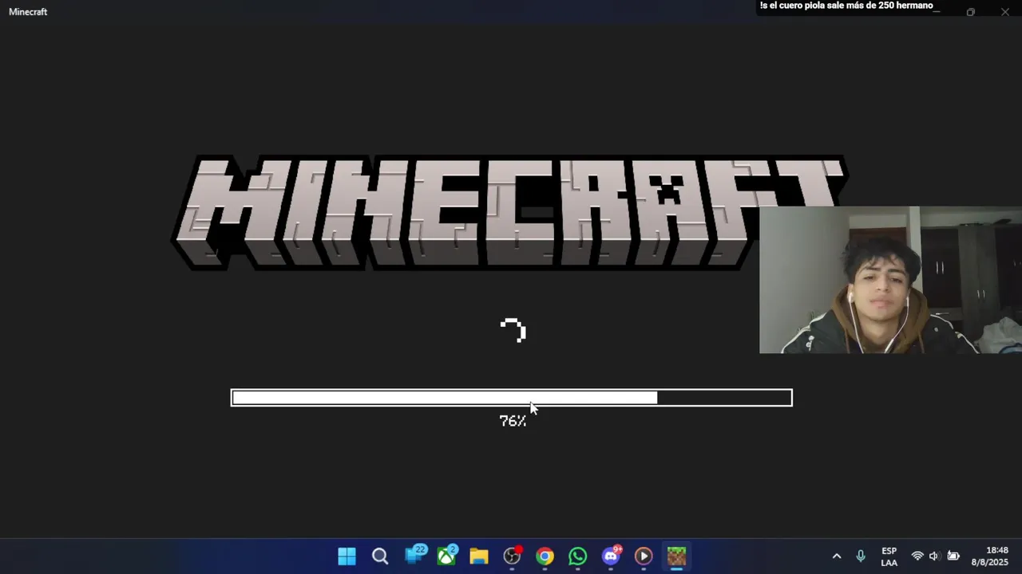Click the Minecraft window title text
This screenshot has height=574, width=1022.
pyautogui.click(x=28, y=12)
